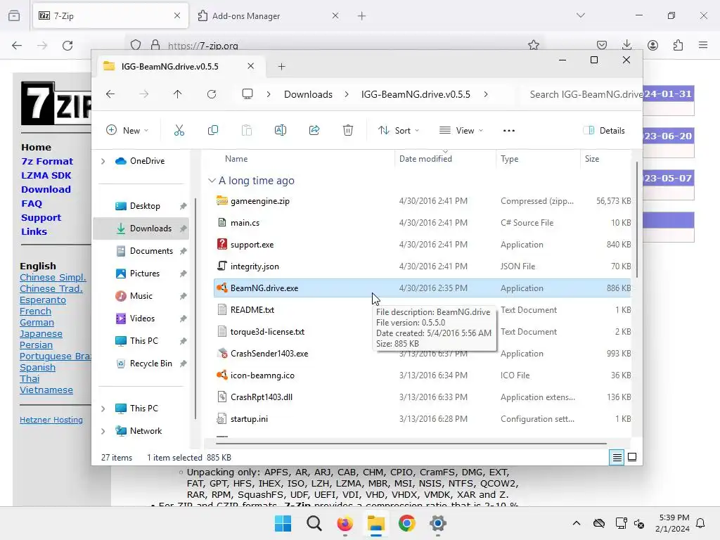This screenshot has width=720, height=540.
Task: Open the notification bell in system tray
Action: coord(700,523)
